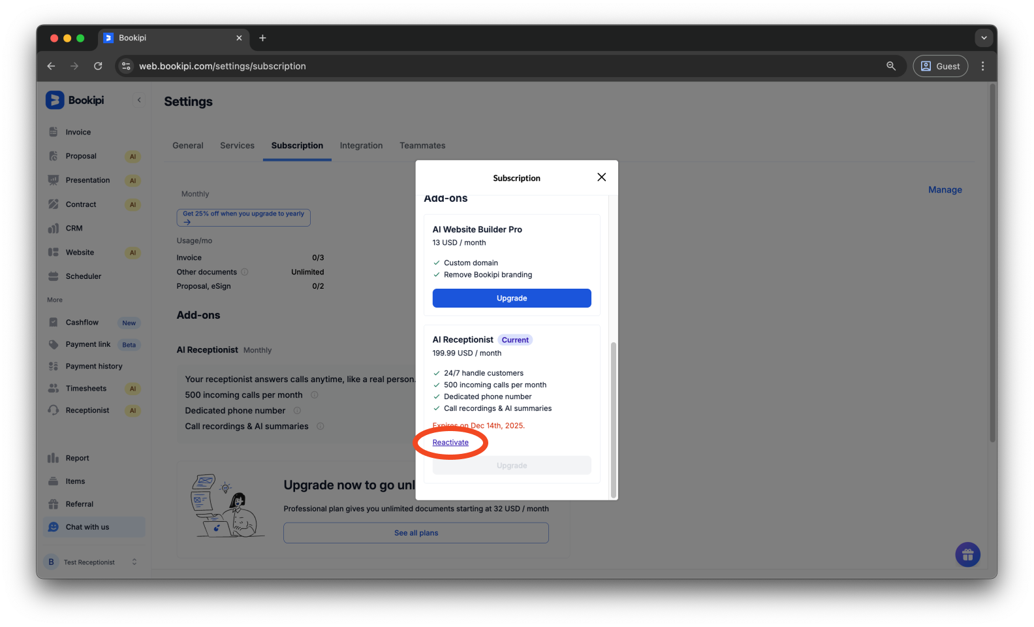
Task: Click the Reactivate link
Action: pos(450,442)
